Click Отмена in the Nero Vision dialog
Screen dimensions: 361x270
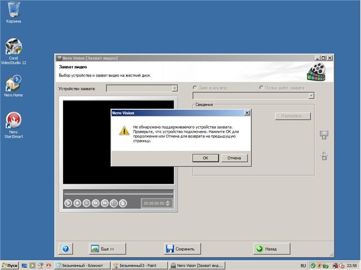234,158
